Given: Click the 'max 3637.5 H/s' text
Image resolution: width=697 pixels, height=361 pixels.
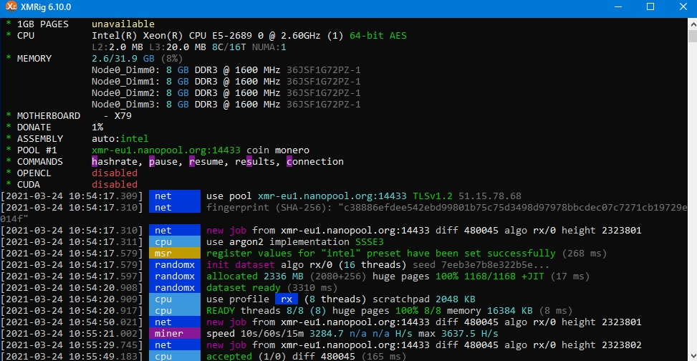Looking at the screenshot, I should click(458, 334).
